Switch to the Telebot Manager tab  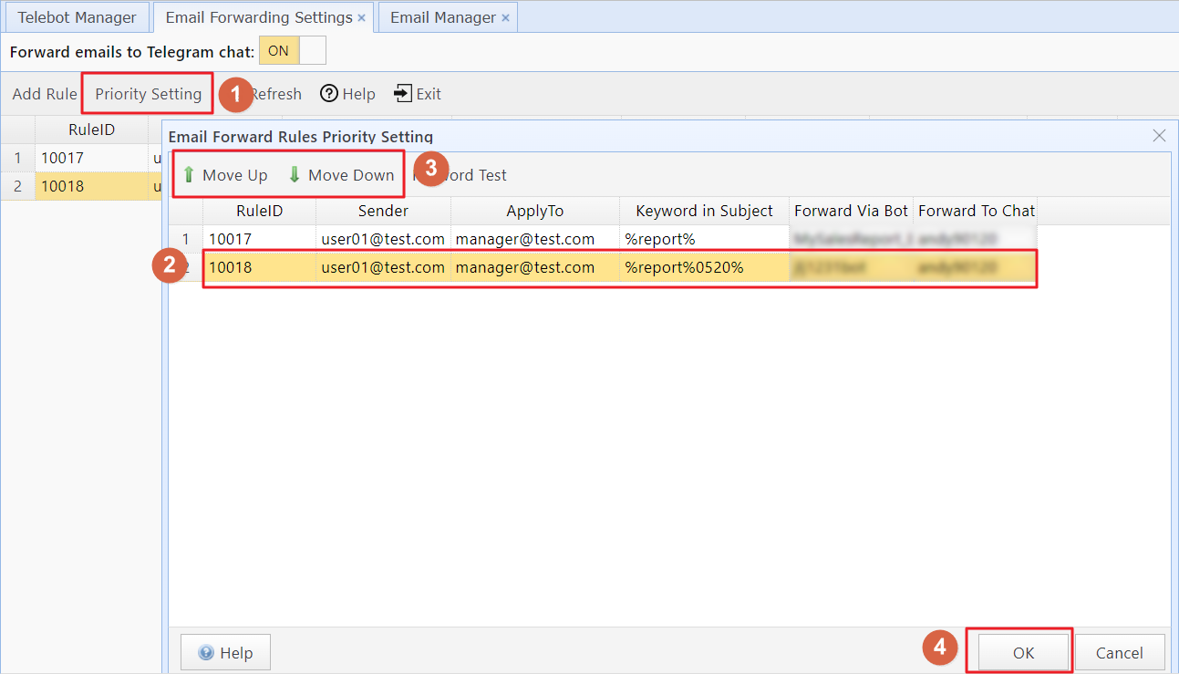77,17
